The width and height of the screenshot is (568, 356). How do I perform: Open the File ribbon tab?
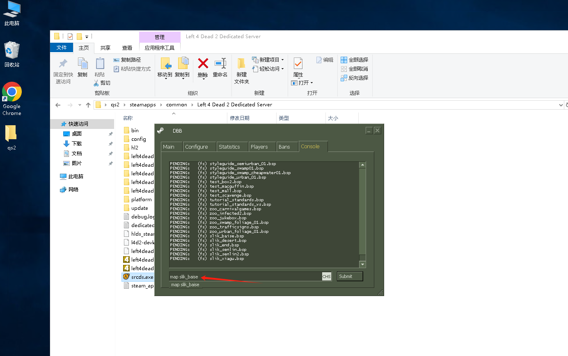point(62,48)
